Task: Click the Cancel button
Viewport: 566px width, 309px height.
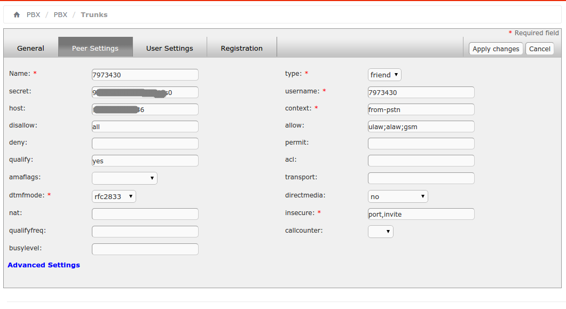Action: (539, 49)
